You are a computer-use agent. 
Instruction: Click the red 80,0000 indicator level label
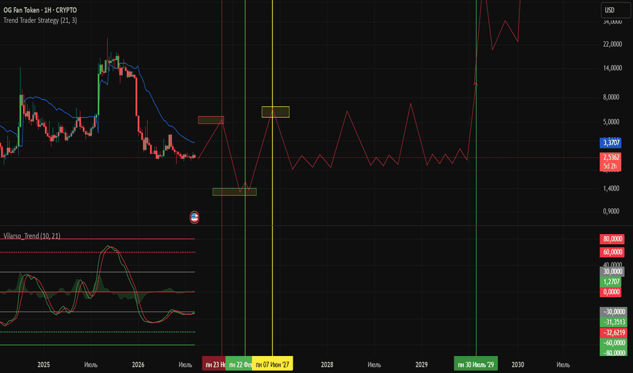click(612, 239)
